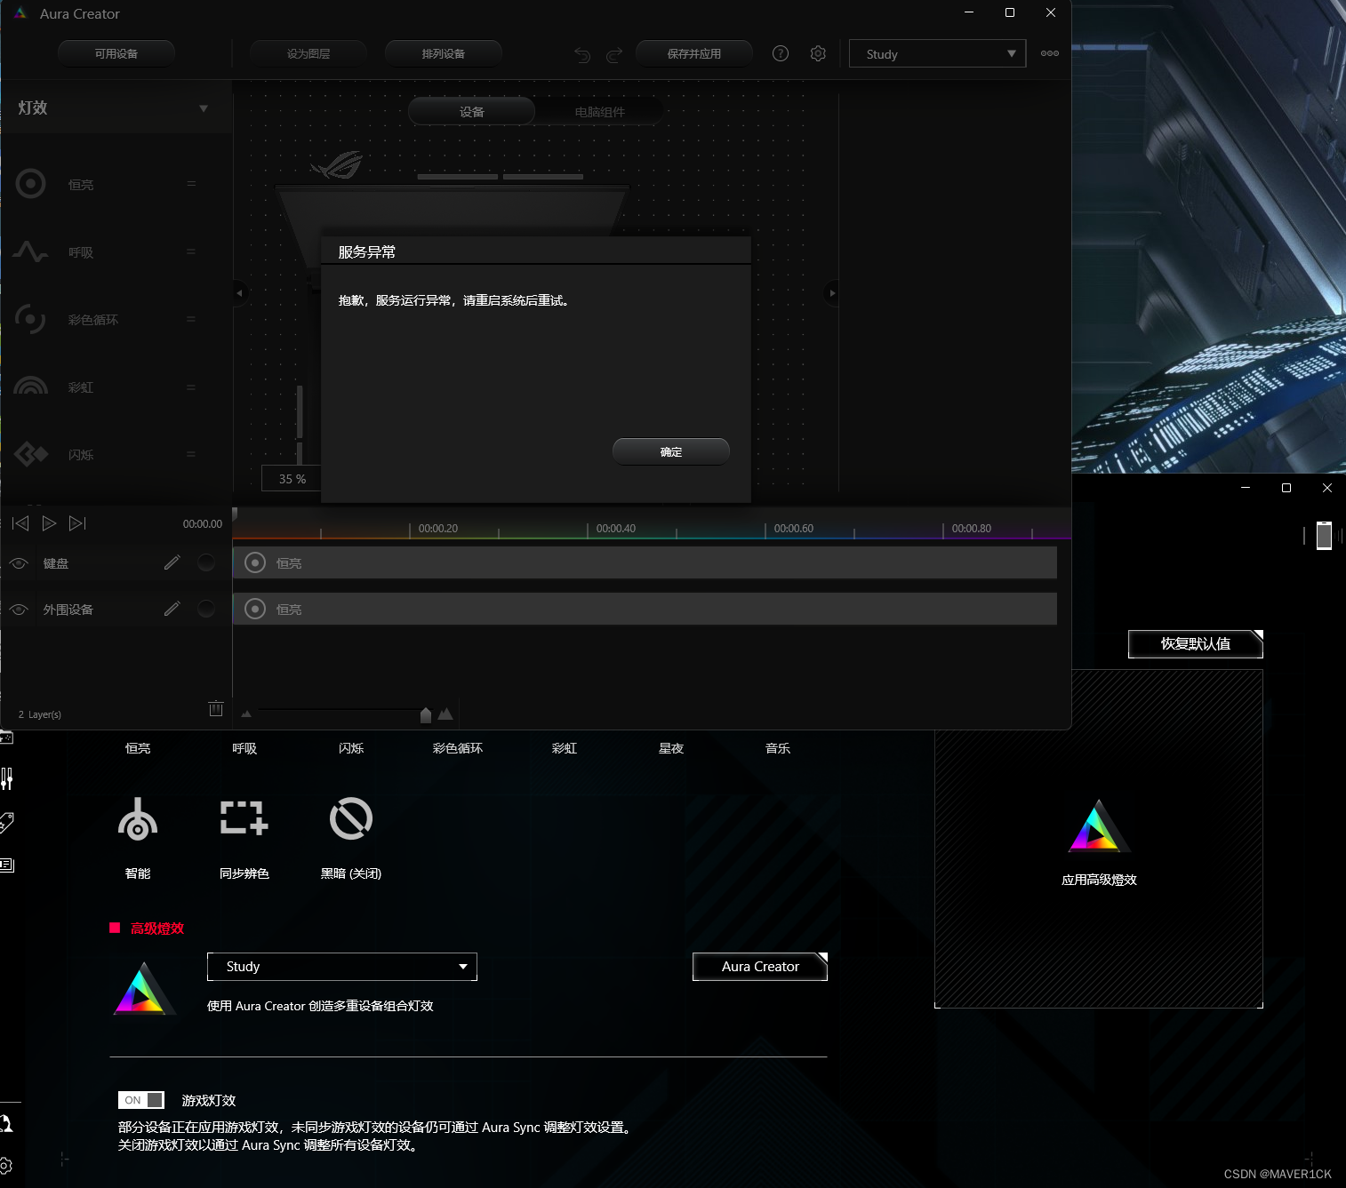This screenshot has width=1346, height=1188.
Task: Switch to the 设备 tab
Action: [471, 112]
